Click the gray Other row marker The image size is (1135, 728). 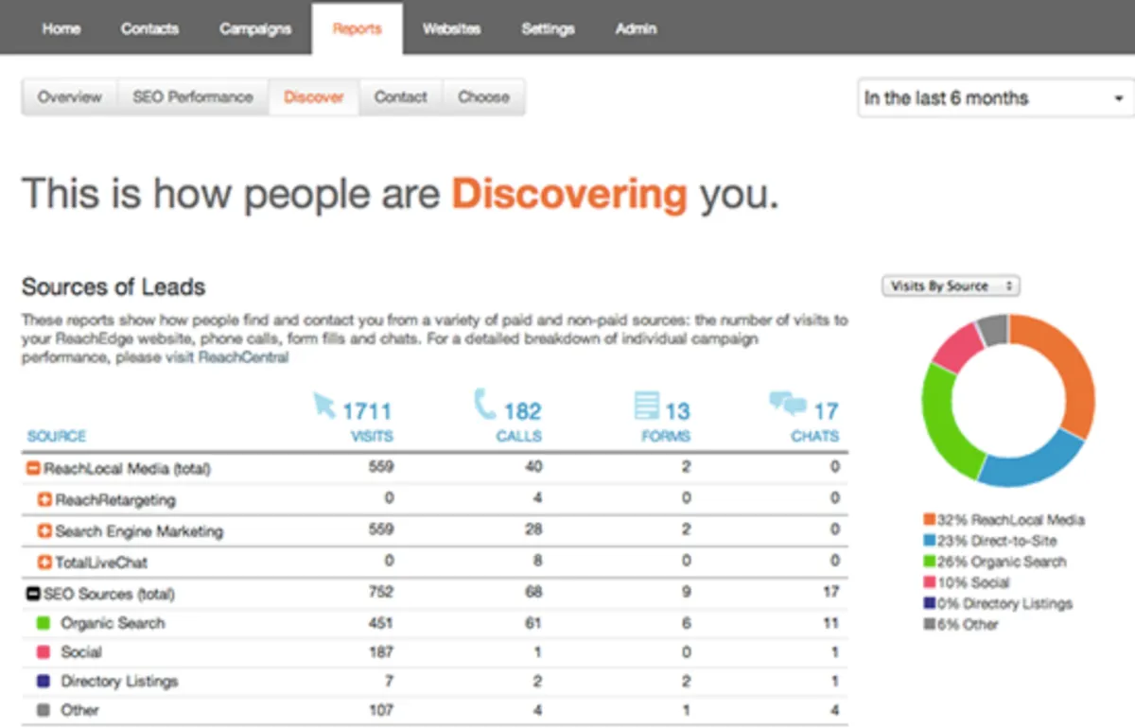point(44,710)
